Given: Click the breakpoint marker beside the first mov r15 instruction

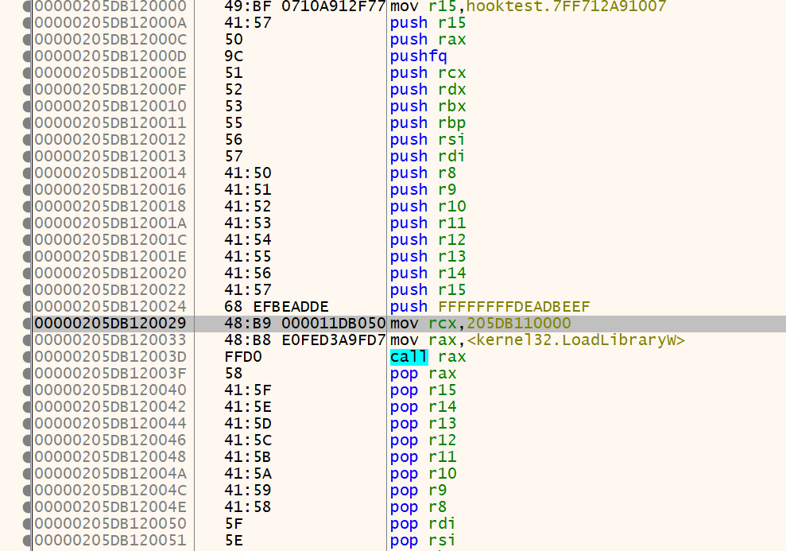Looking at the screenshot, I should click(26, 6).
